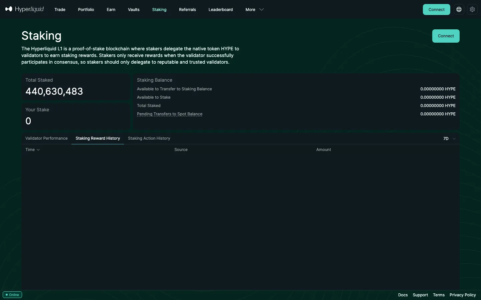Open the Trade menu item
481x300 pixels.
[x=60, y=10]
